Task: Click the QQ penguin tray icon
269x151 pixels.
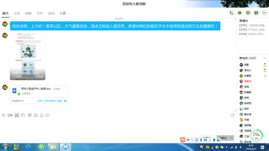Action: [212, 147]
